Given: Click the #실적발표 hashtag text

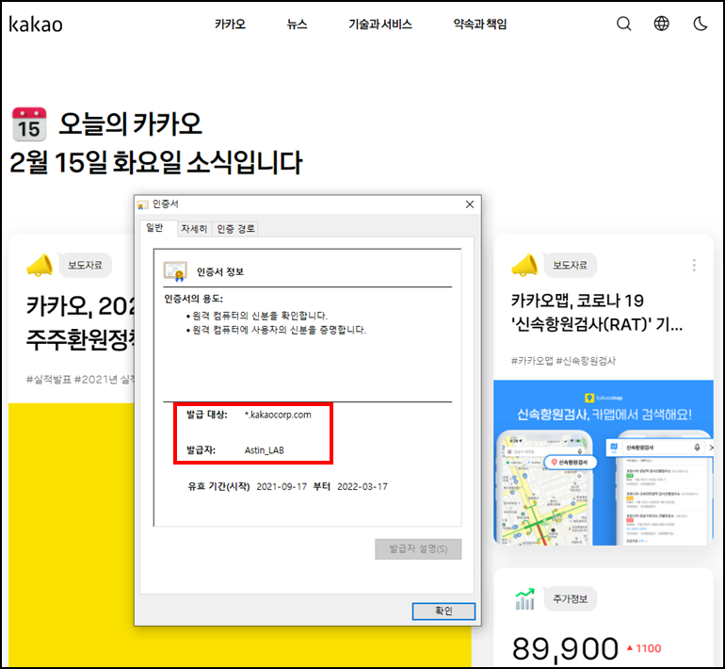Looking at the screenshot, I should coord(49,380).
